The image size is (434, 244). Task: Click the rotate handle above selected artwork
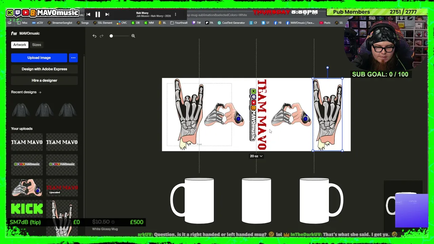(328, 68)
